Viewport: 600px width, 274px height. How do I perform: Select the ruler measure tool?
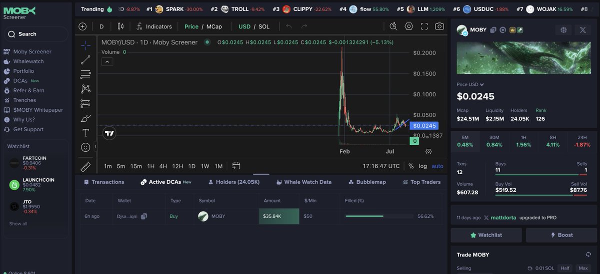click(85, 166)
